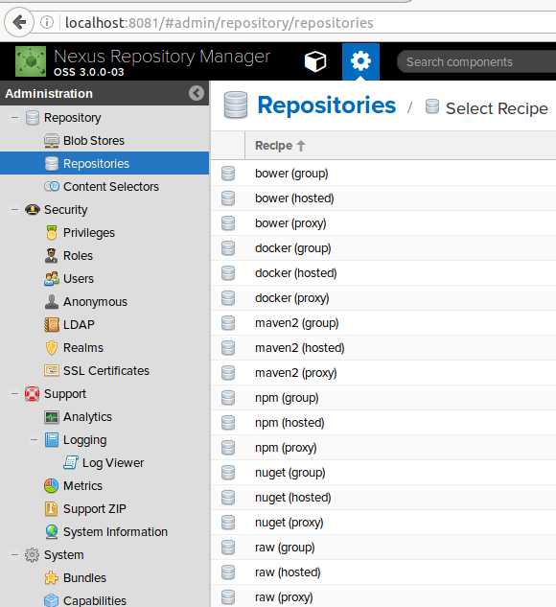Image resolution: width=556 pixels, height=607 pixels.
Task: Open the Browse cube icon in header
Action: click(x=315, y=61)
